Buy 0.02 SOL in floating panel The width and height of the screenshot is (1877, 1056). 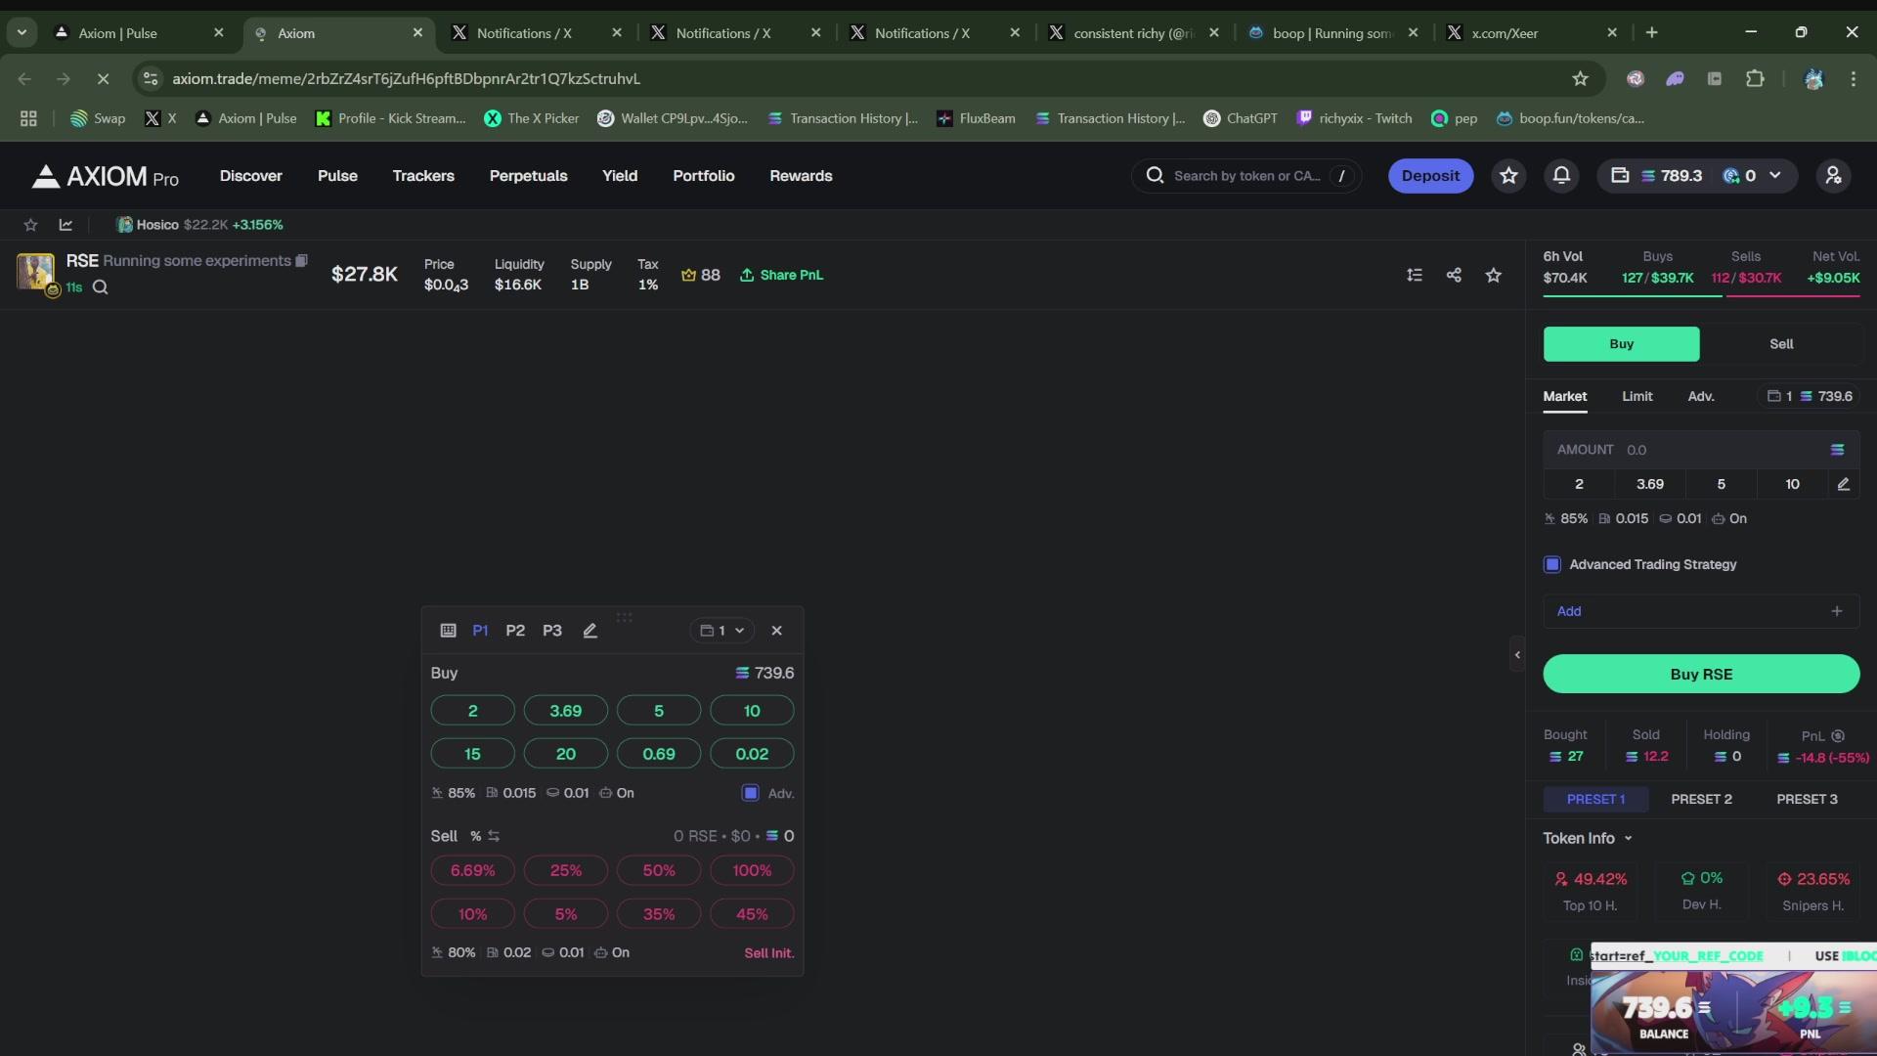(x=751, y=754)
